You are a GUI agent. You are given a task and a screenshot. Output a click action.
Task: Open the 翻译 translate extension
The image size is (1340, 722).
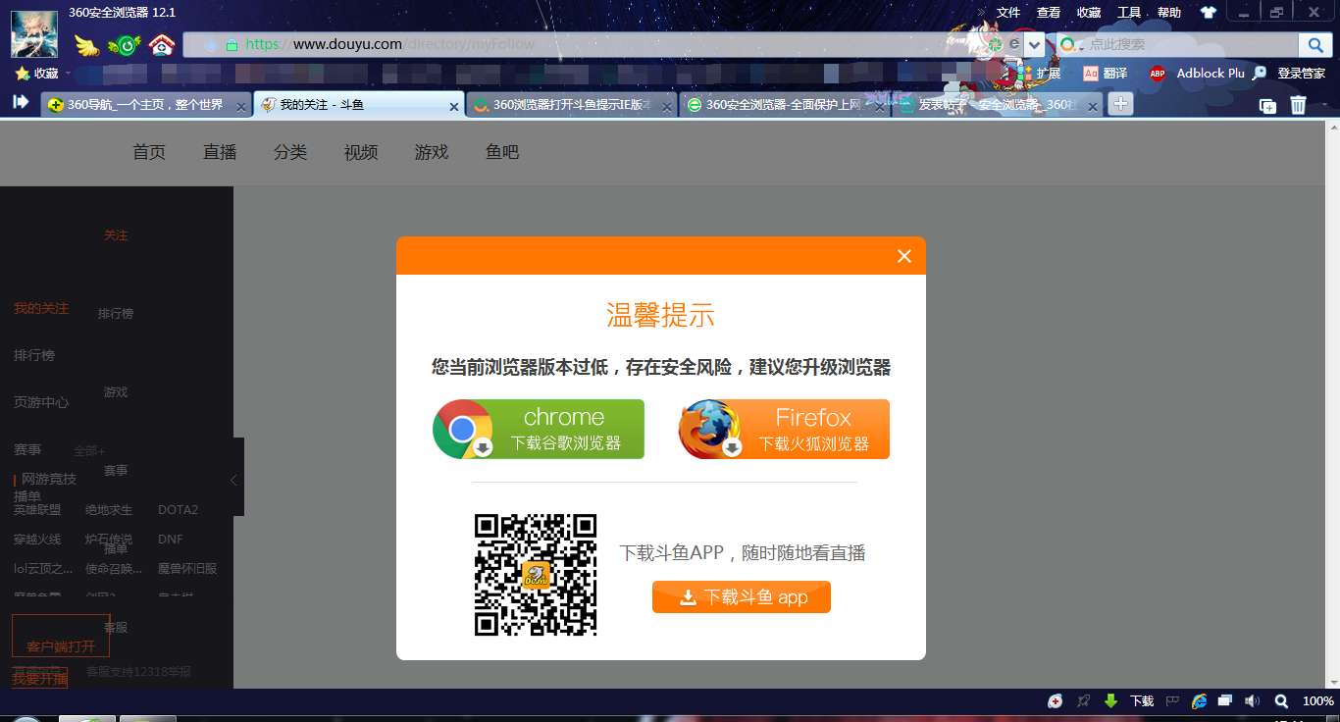click(x=1105, y=74)
